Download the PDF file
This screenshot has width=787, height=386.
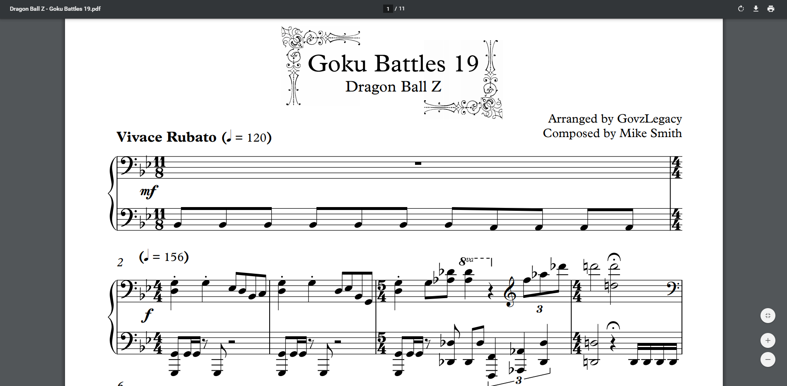(756, 9)
